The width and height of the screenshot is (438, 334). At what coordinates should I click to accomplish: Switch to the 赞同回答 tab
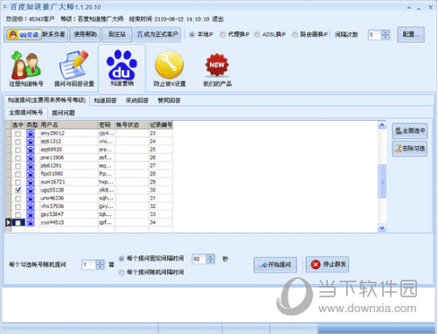(x=169, y=101)
